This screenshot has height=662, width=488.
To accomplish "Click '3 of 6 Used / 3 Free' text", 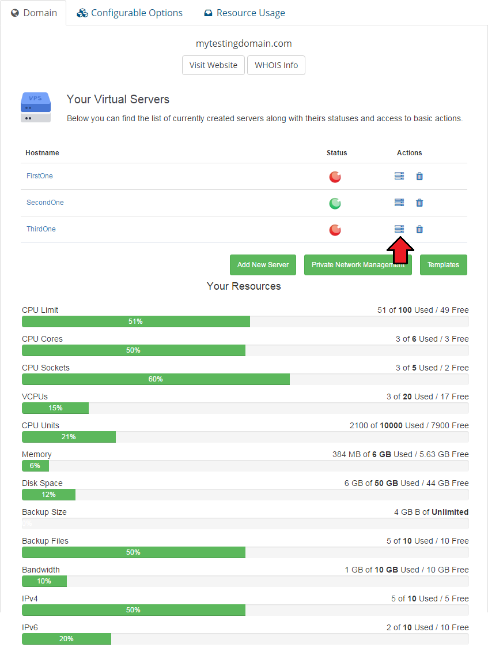I will pyautogui.click(x=432, y=339).
